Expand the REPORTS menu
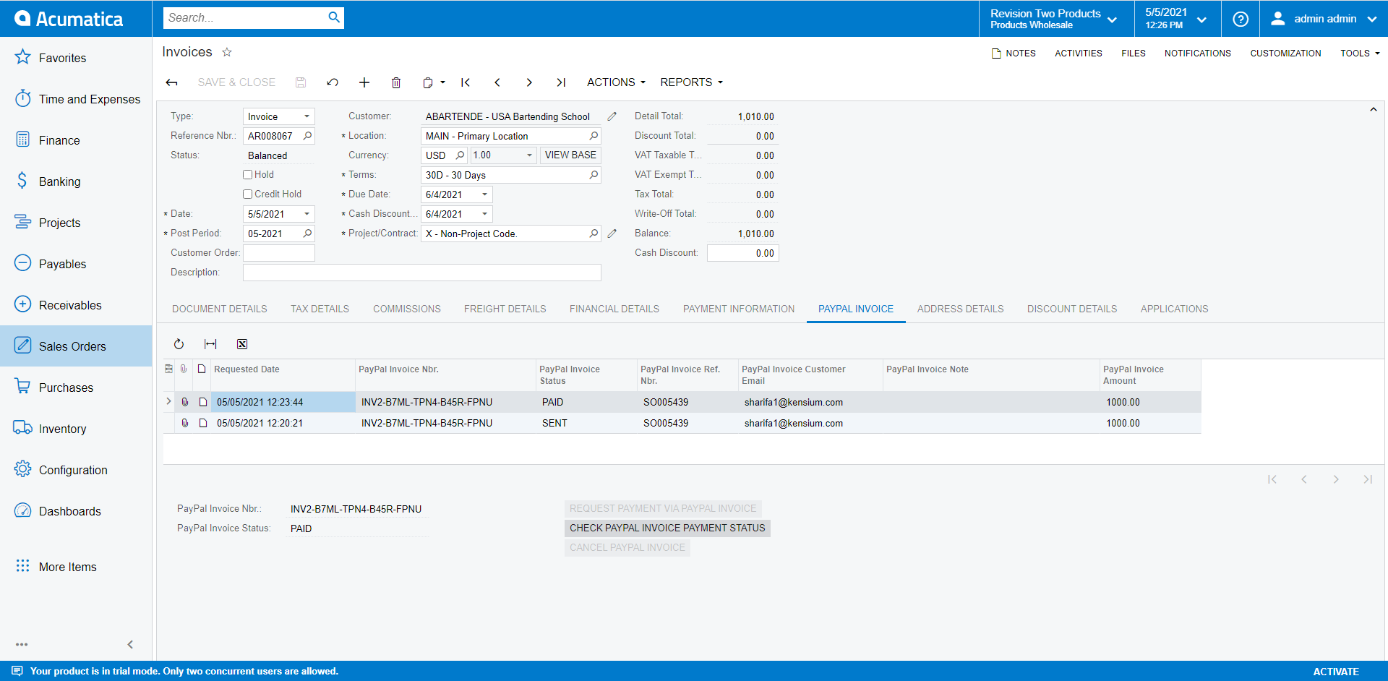 pos(691,82)
